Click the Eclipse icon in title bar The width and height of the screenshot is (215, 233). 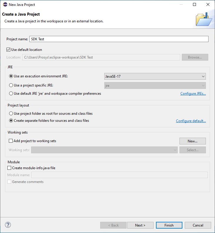[5, 5]
